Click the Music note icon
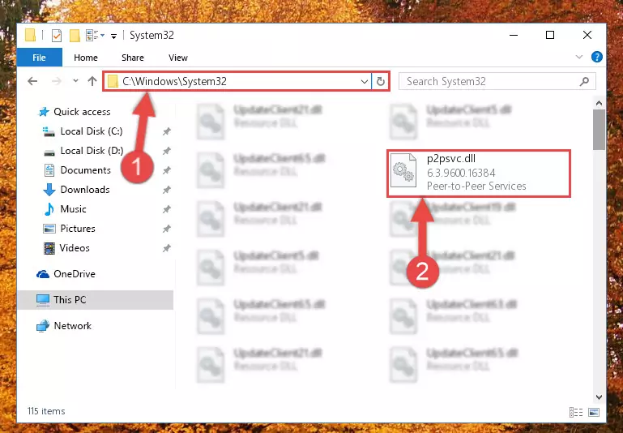Viewport: 623px width, 433px height. 49,209
